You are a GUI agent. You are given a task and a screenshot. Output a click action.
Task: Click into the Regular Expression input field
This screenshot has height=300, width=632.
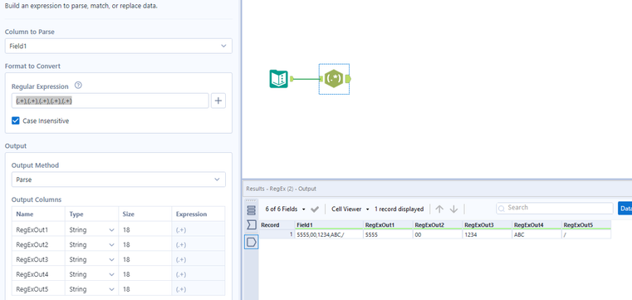[110, 101]
